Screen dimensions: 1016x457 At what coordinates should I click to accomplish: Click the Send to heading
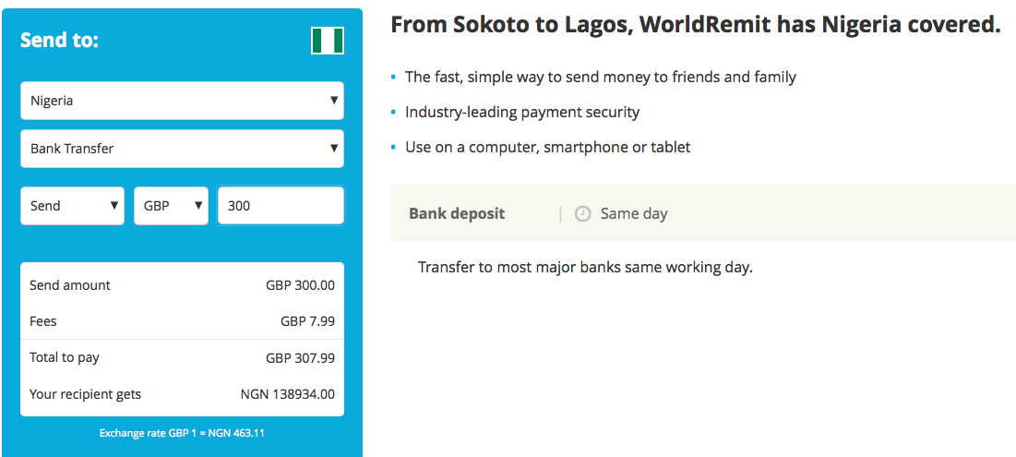point(59,41)
